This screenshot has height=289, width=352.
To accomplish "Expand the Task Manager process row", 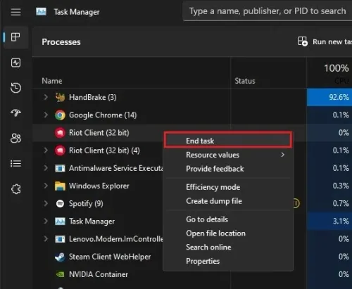I will click(x=46, y=221).
